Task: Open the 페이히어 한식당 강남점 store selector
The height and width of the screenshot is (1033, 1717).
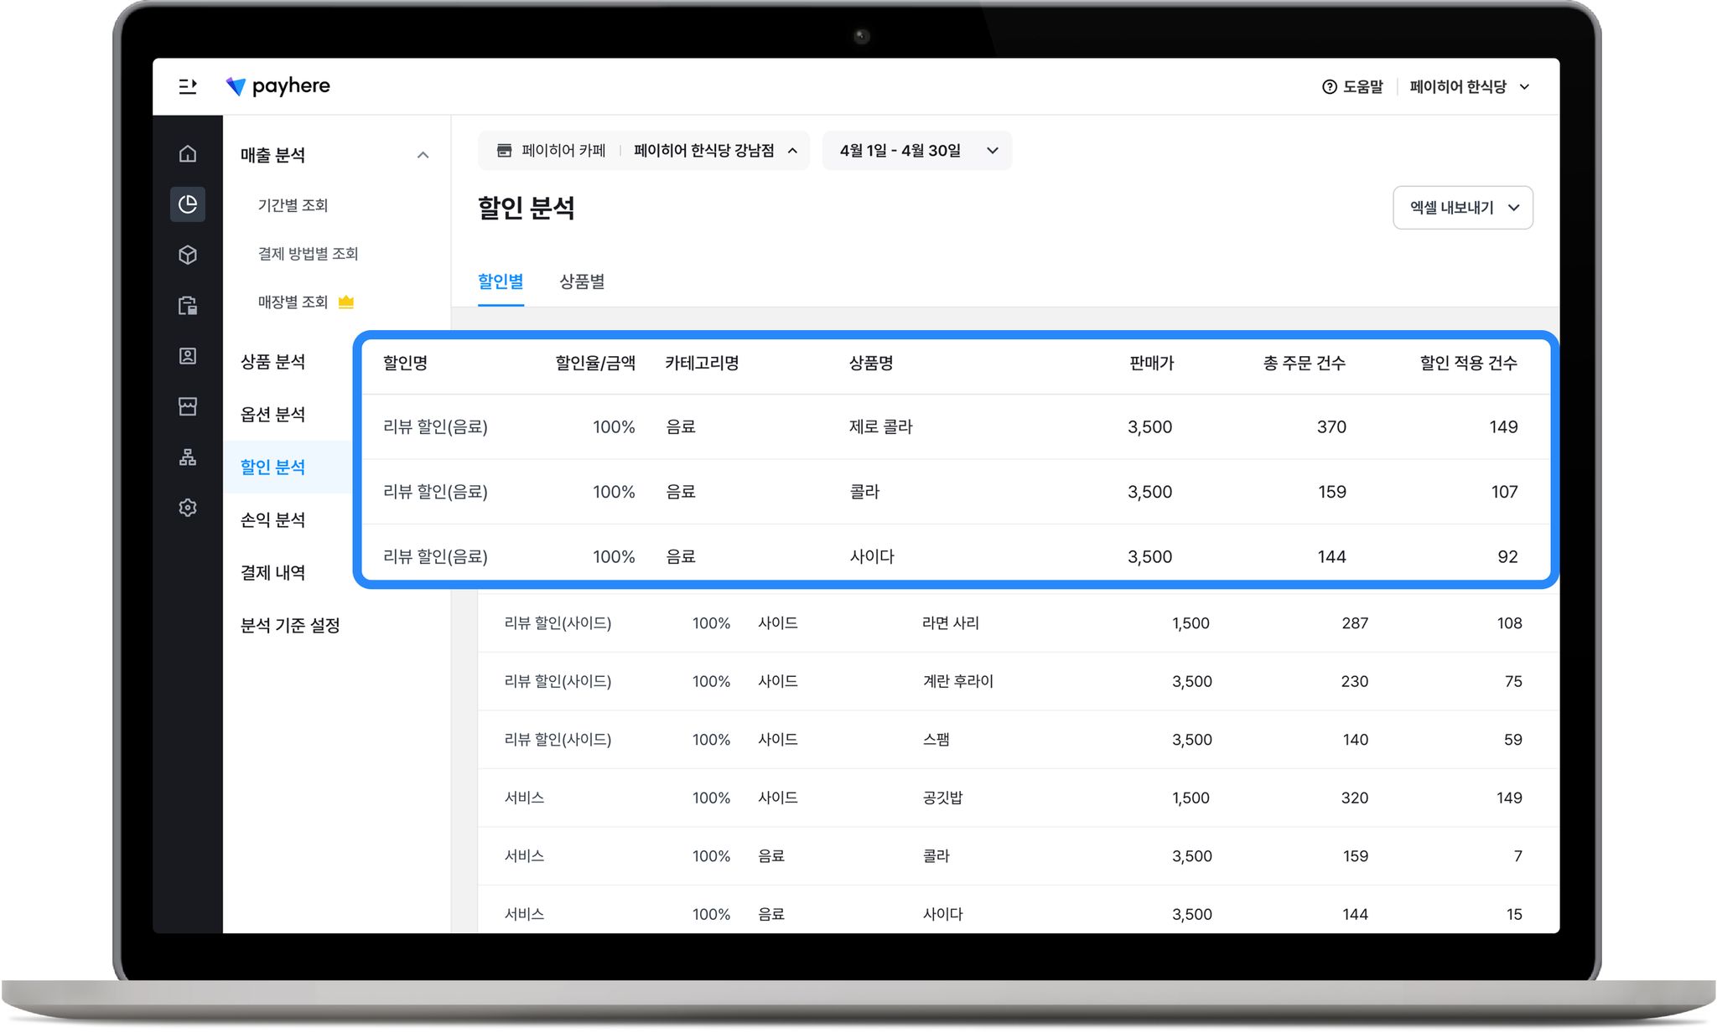Action: pos(715,151)
